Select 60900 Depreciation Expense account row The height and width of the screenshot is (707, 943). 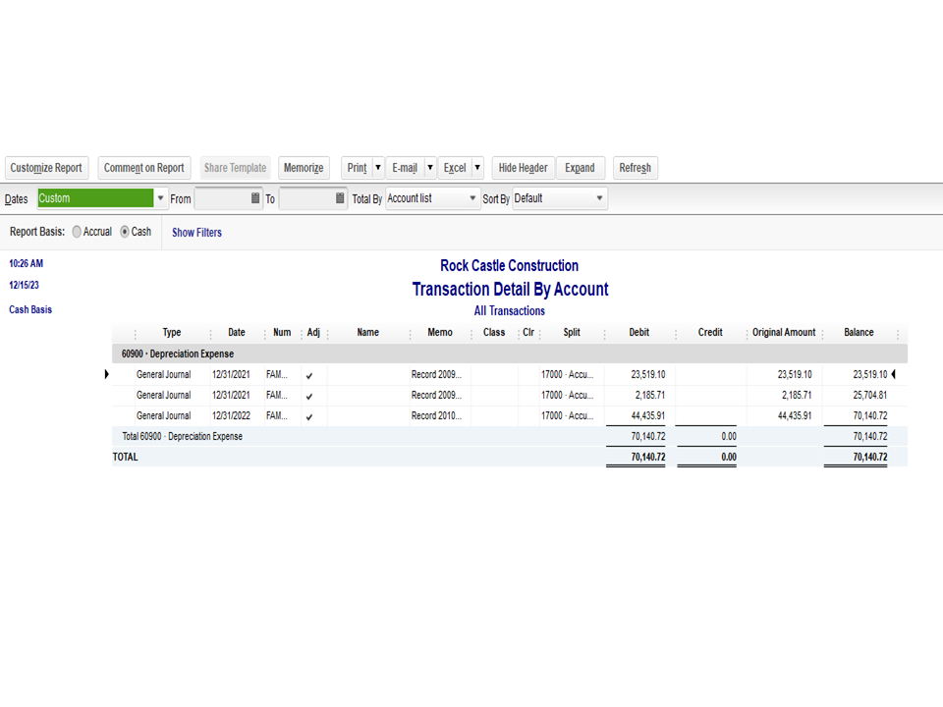pyautogui.click(x=510, y=353)
